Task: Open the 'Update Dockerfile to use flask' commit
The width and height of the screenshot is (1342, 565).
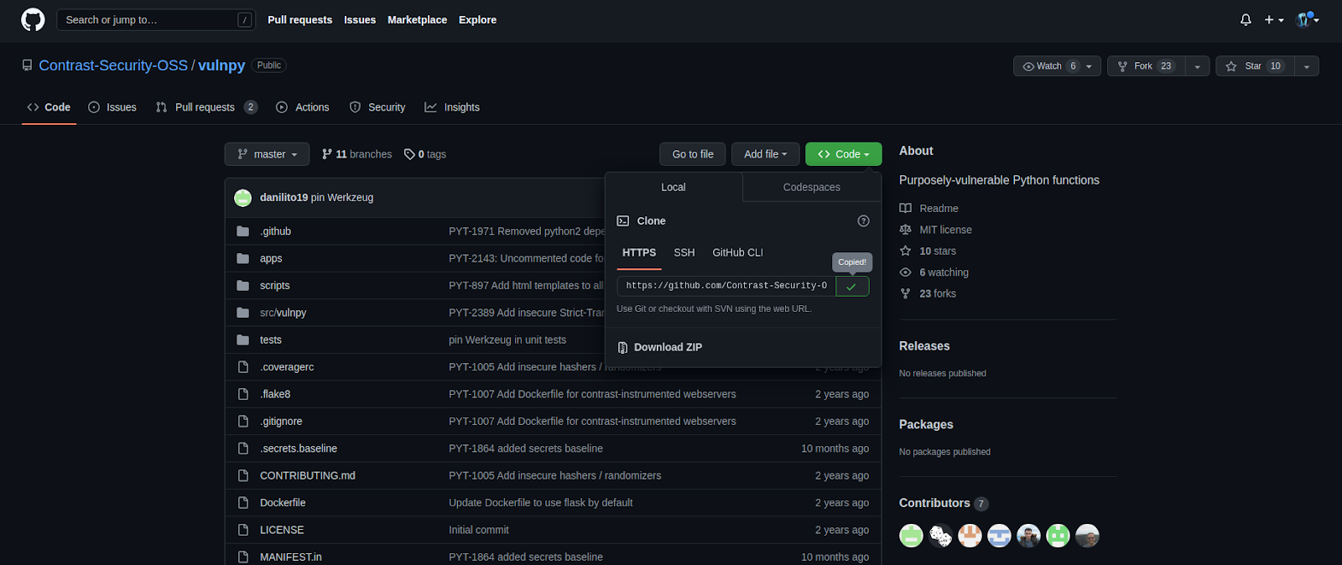Action: point(540,503)
